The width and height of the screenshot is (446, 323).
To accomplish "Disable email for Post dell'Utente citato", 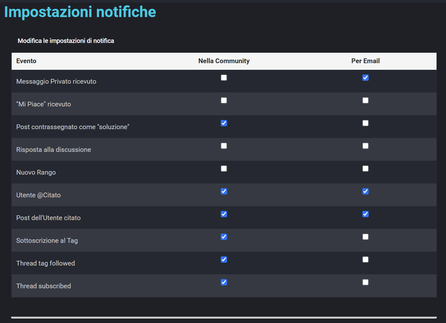I will click(x=365, y=214).
